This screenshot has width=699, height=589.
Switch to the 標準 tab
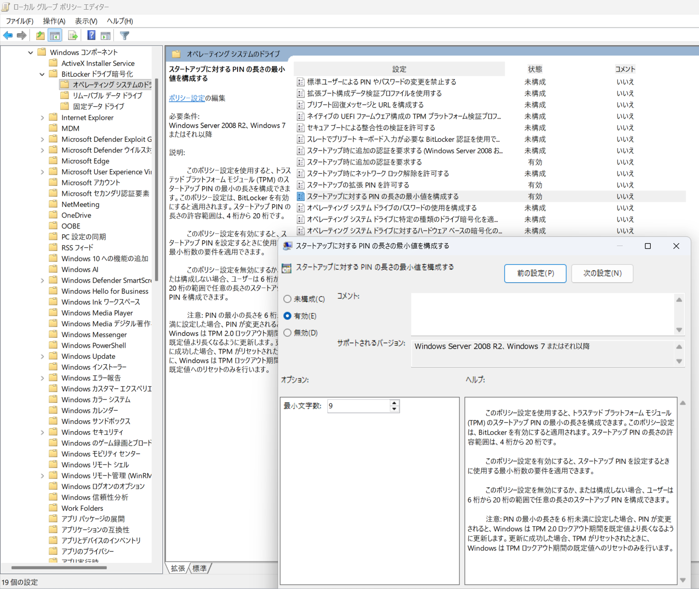[200, 568]
